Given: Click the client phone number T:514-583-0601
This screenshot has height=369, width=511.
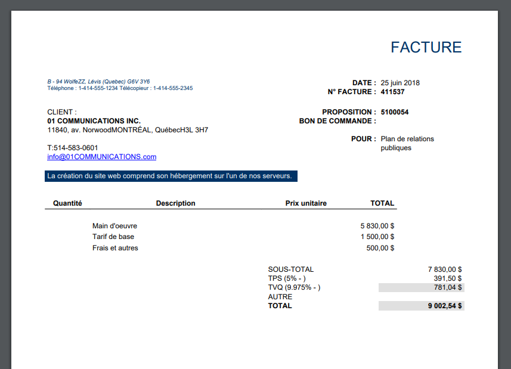Looking at the screenshot, I should (73, 148).
